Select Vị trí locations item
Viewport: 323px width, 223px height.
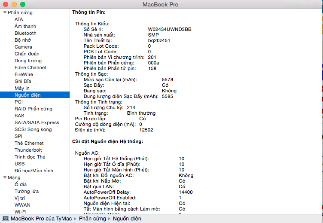pyautogui.click(x=20, y=198)
